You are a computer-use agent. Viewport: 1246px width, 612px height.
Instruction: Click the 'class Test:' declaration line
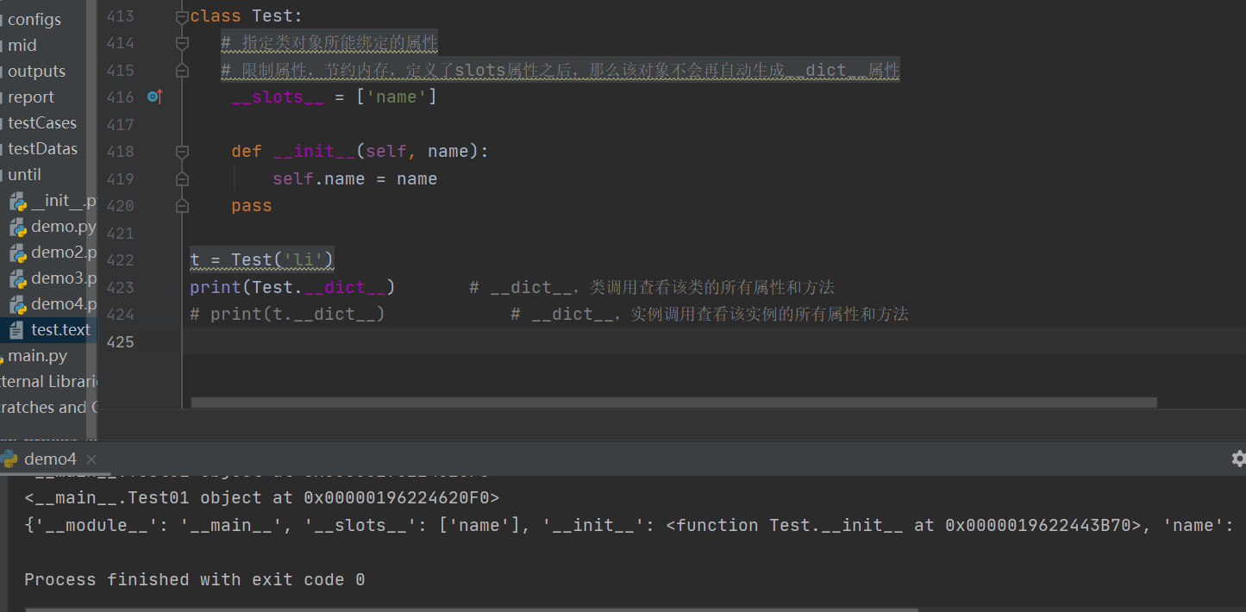(x=247, y=16)
